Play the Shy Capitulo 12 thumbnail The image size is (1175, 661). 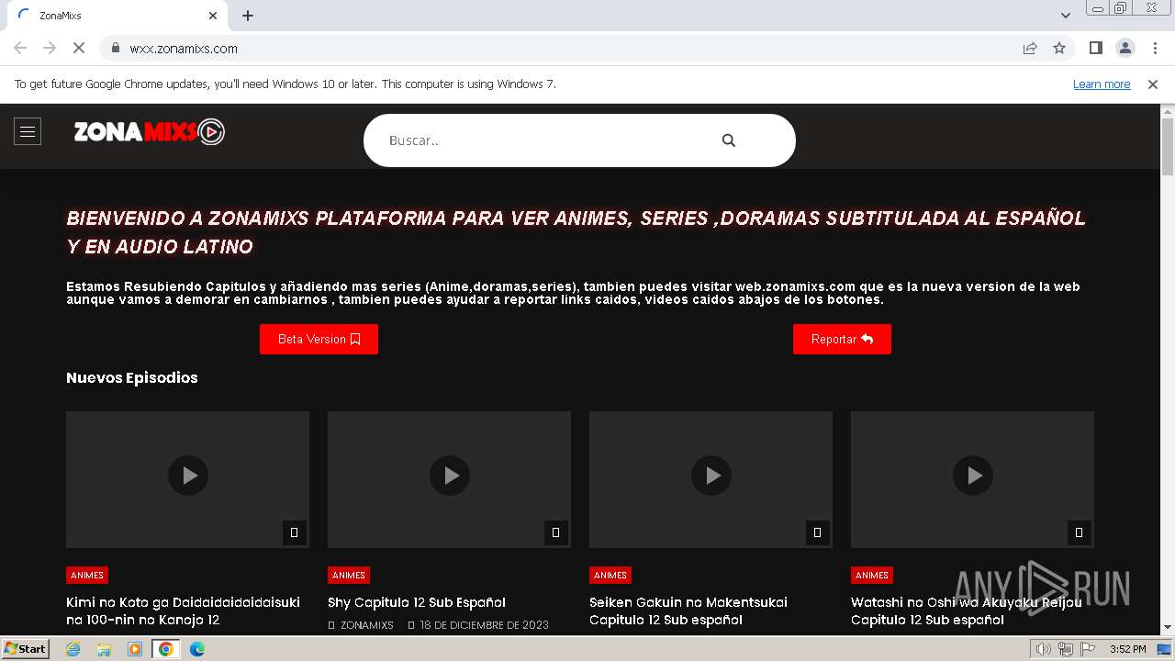pos(450,476)
